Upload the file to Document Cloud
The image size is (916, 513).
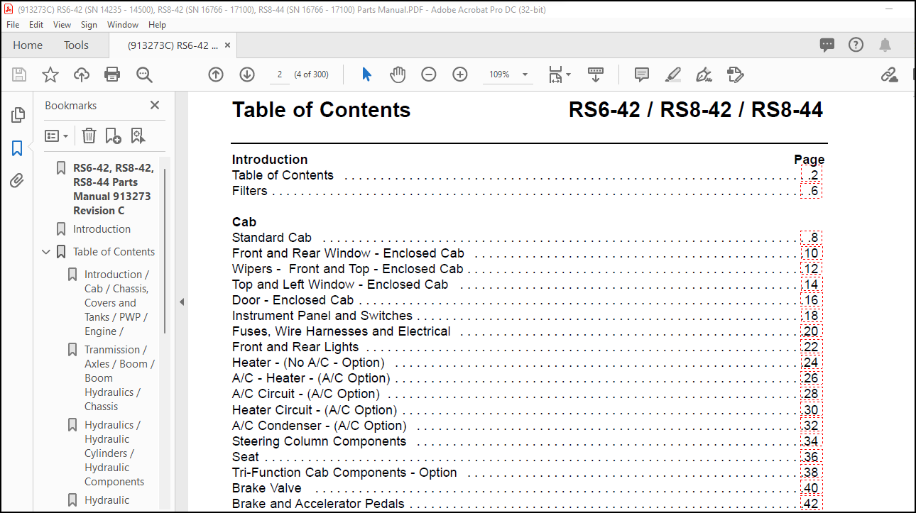click(82, 75)
